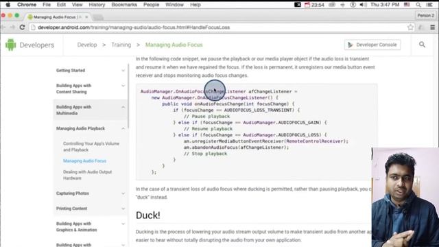Go back with browser back arrow

[x=3, y=27]
